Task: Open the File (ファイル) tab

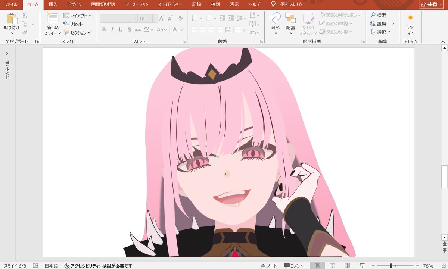Action: [11, 4]
